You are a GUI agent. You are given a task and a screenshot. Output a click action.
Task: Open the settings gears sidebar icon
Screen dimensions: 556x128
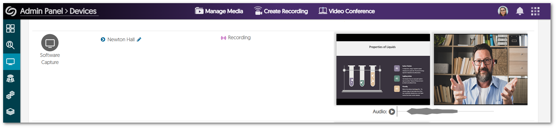coord(11,95)
